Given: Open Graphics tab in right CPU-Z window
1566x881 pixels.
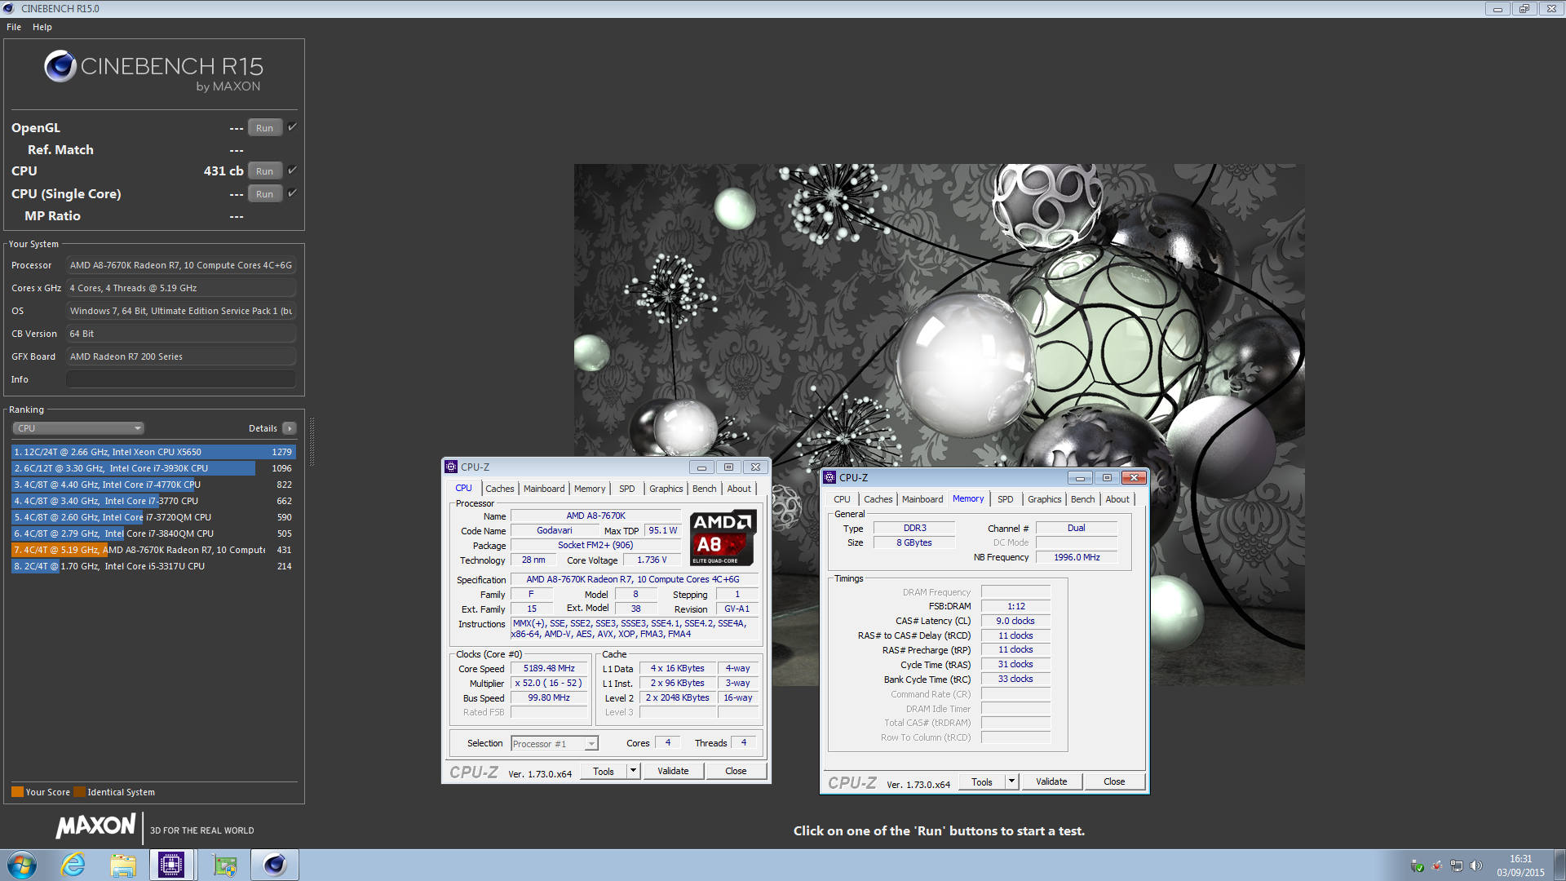Looking at the screenshot, I should click(1045, 499).
